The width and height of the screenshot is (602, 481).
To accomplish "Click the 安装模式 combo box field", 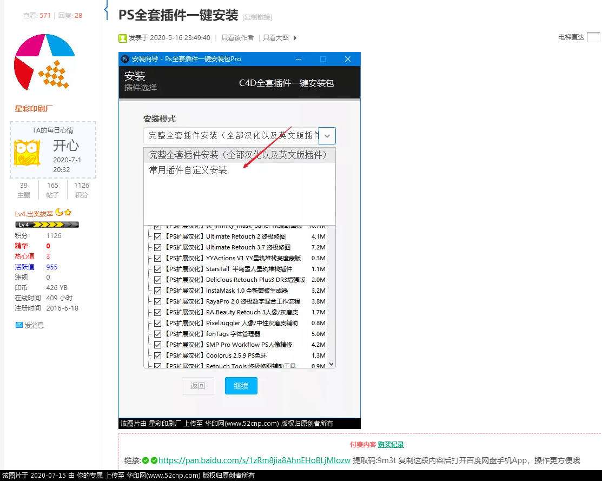I will point(239,136).
